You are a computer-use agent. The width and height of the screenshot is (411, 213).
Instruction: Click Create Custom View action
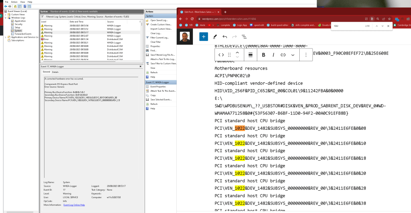tap(161, 24)
